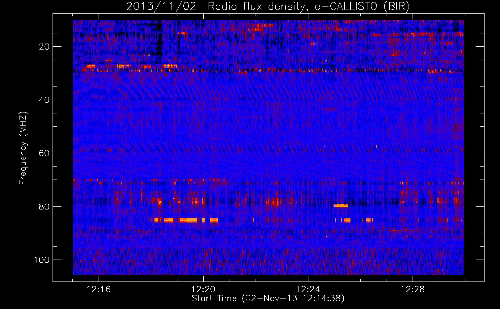500x309 pixels.
Task: Select the 100 frequency tick label
Action: click(42, 260)
